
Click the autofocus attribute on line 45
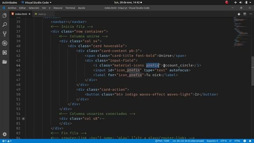pos(179,70)
